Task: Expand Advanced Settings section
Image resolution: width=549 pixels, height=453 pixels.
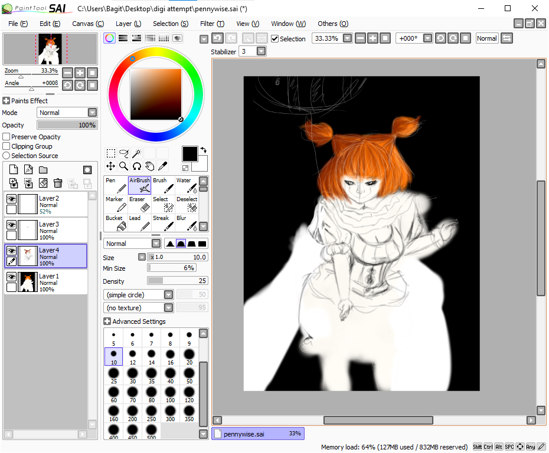Action: click(107, 321)
